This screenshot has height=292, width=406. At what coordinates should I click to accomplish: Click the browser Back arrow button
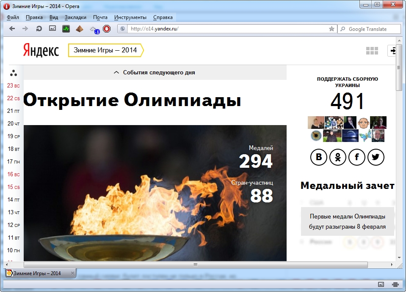[12, 29]
